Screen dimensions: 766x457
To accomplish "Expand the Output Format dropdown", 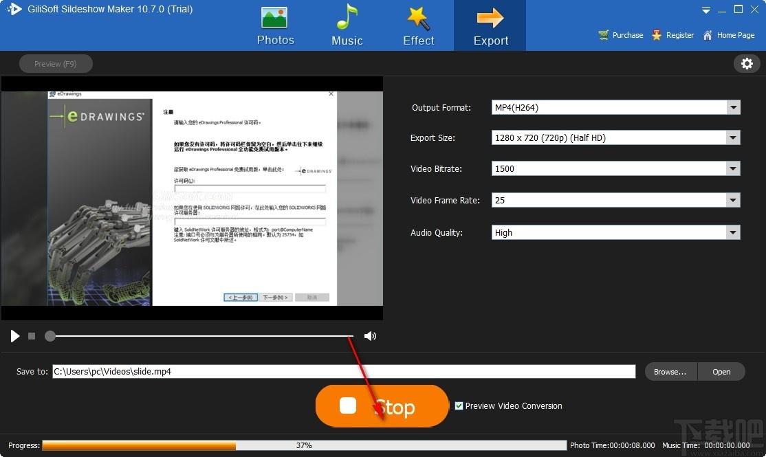I will point(733,107).
